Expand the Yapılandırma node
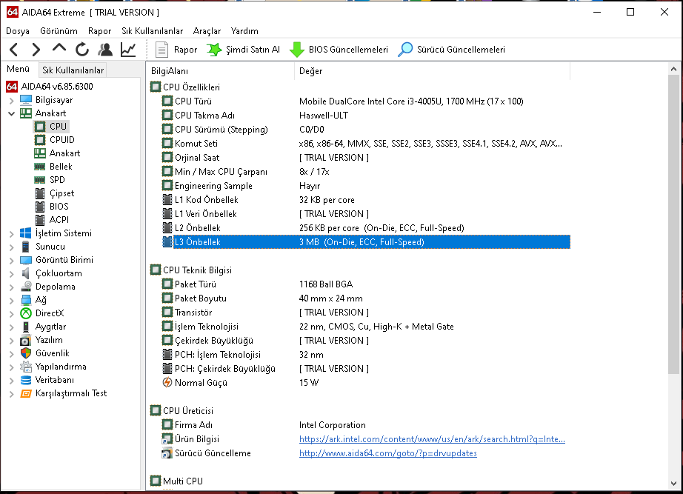This screenshot has height=494, width=683. (12, 367)
